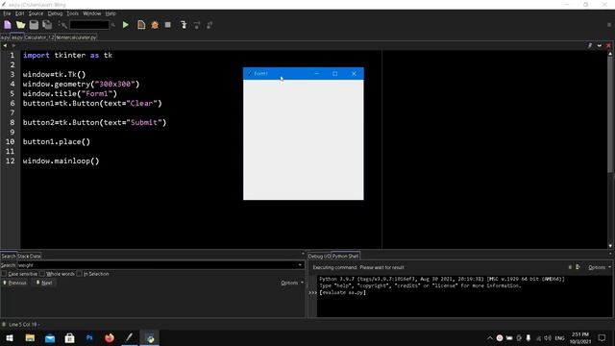Switch to the Calculator_1.2 editor tab

pyautogui.click(x=39, y=37)
